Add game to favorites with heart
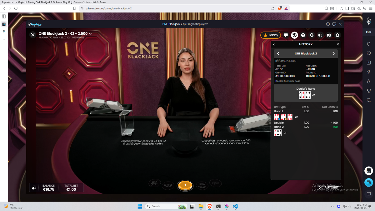The height and width of the screenshot is (211, 375). point(334,24)
